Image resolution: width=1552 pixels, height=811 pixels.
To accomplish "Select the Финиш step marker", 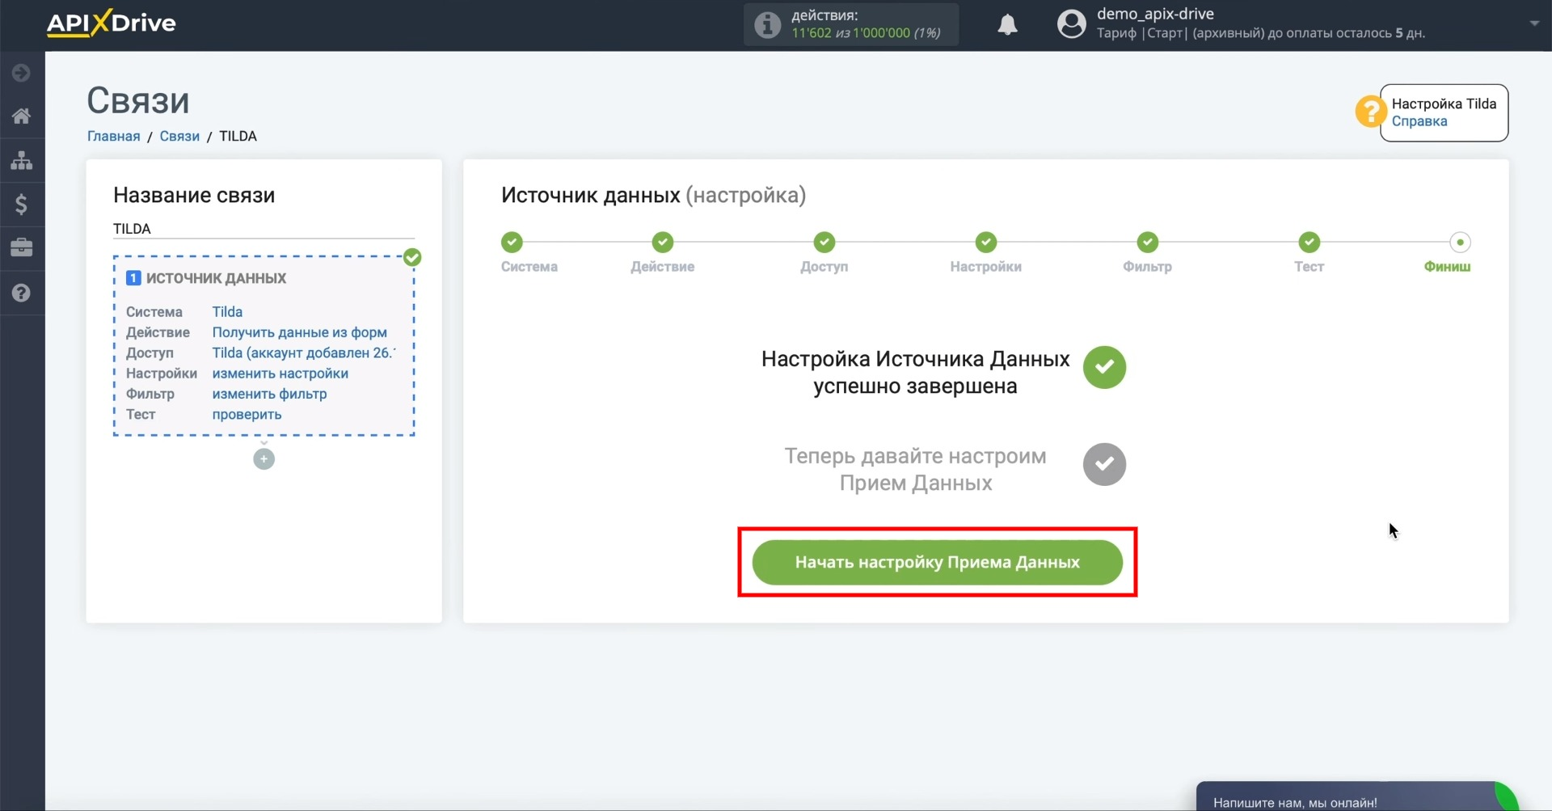I will tap(1460, 242).
